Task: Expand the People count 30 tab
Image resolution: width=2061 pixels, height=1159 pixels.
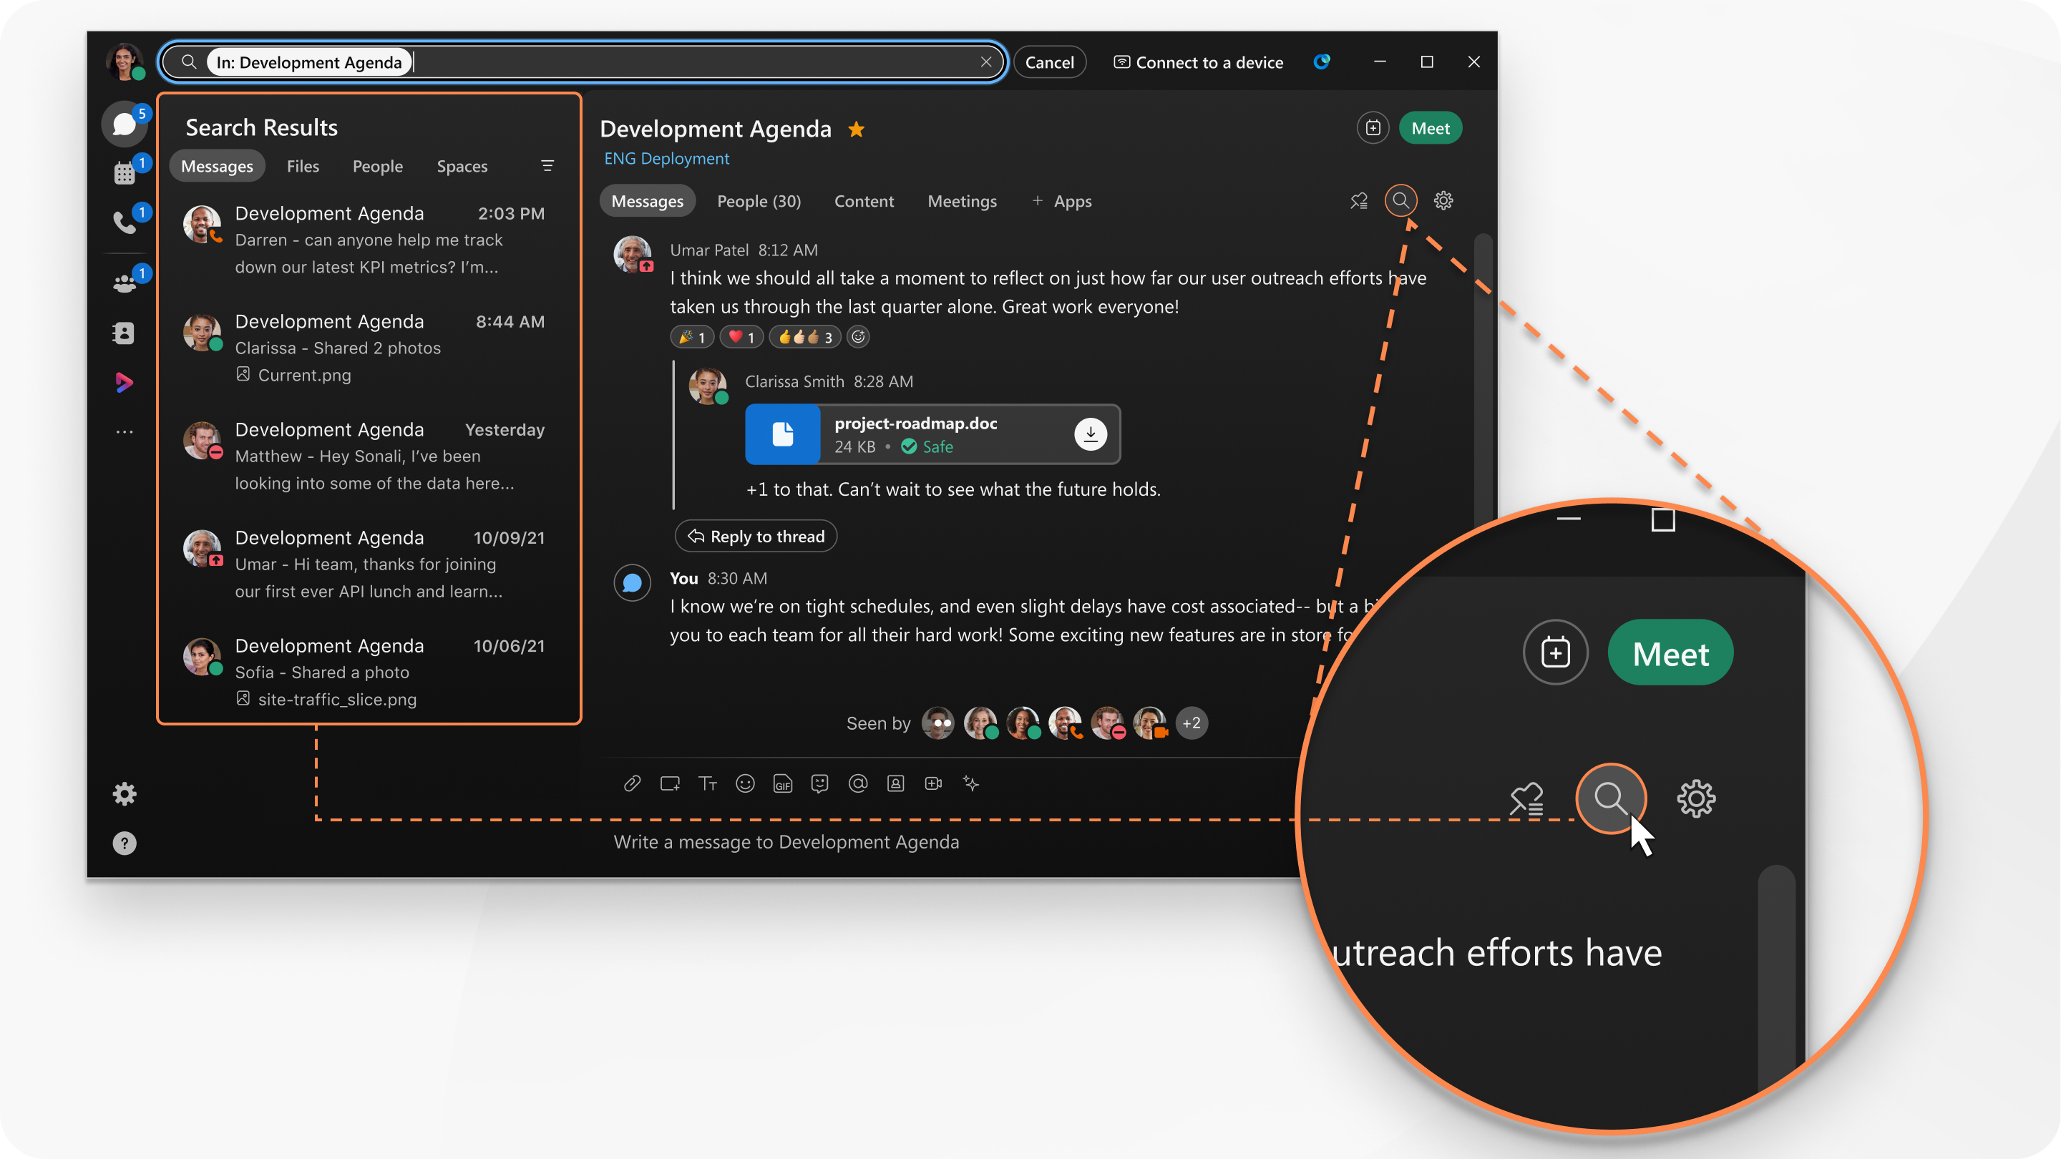Action: (x=757, y=200)
